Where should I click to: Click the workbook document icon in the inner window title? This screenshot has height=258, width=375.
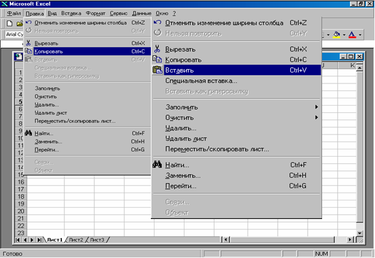click(19, 56)
